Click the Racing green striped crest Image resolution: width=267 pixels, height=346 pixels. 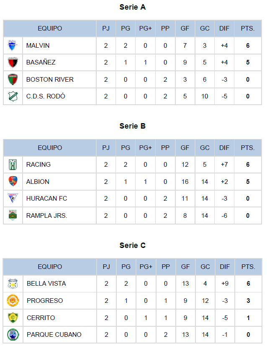13,165
